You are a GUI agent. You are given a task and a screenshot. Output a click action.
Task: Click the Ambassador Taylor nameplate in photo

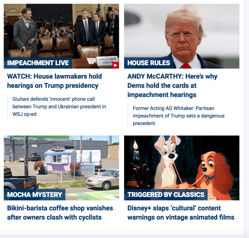(108, 61)
